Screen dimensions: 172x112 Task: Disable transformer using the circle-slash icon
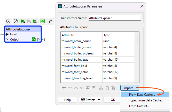16,21
